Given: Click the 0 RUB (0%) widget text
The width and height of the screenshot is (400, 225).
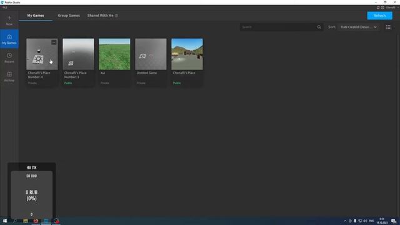Looking at the screenshot, I should 31,196.
